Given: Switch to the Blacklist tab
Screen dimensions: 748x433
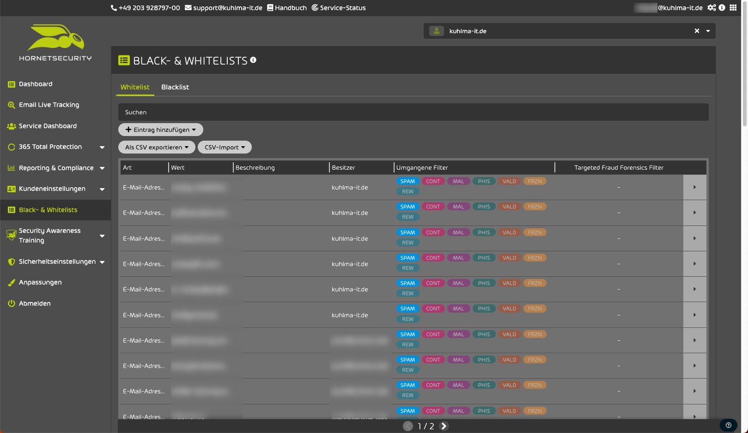Looking at the screenshot, I should (x=175, y=87).
